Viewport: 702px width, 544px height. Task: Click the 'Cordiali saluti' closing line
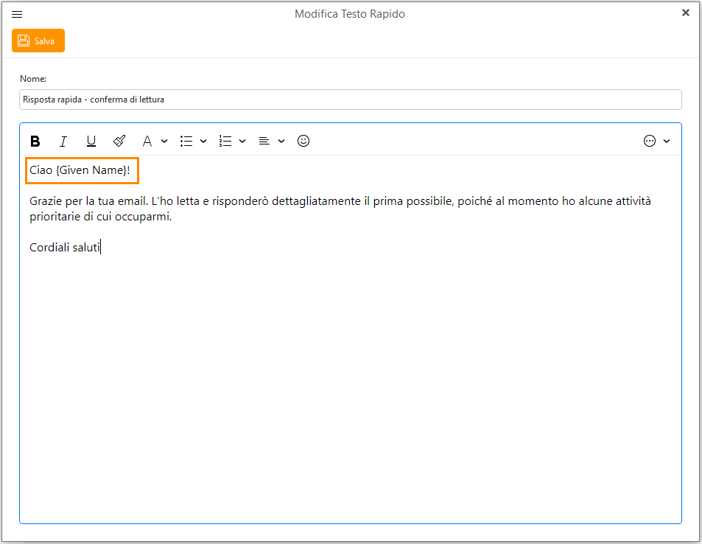pos(65,248)
